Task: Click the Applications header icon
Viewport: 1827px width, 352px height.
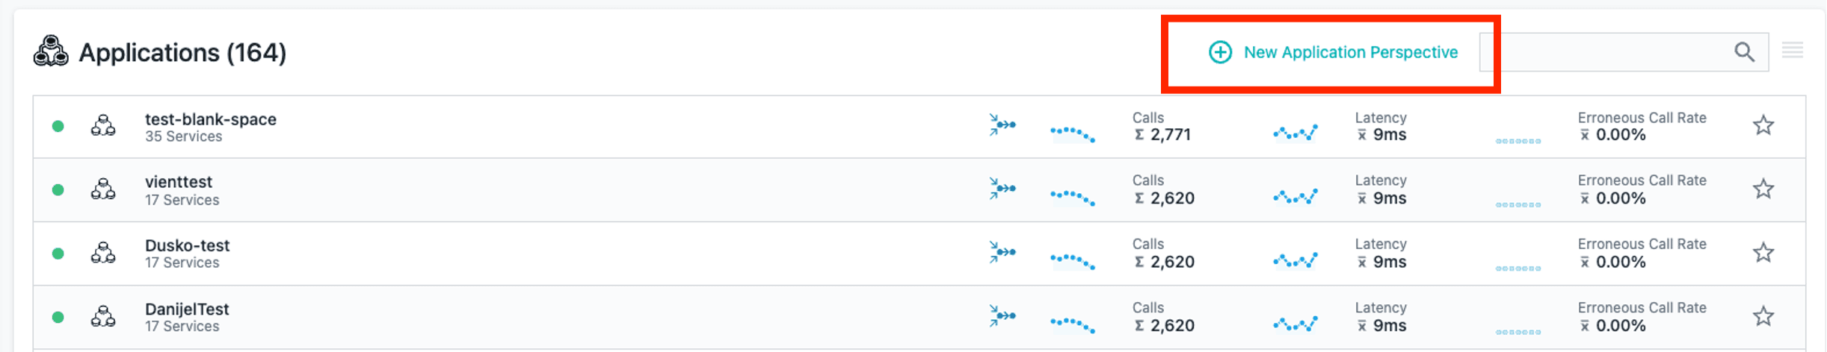Action: click(51, 51)
